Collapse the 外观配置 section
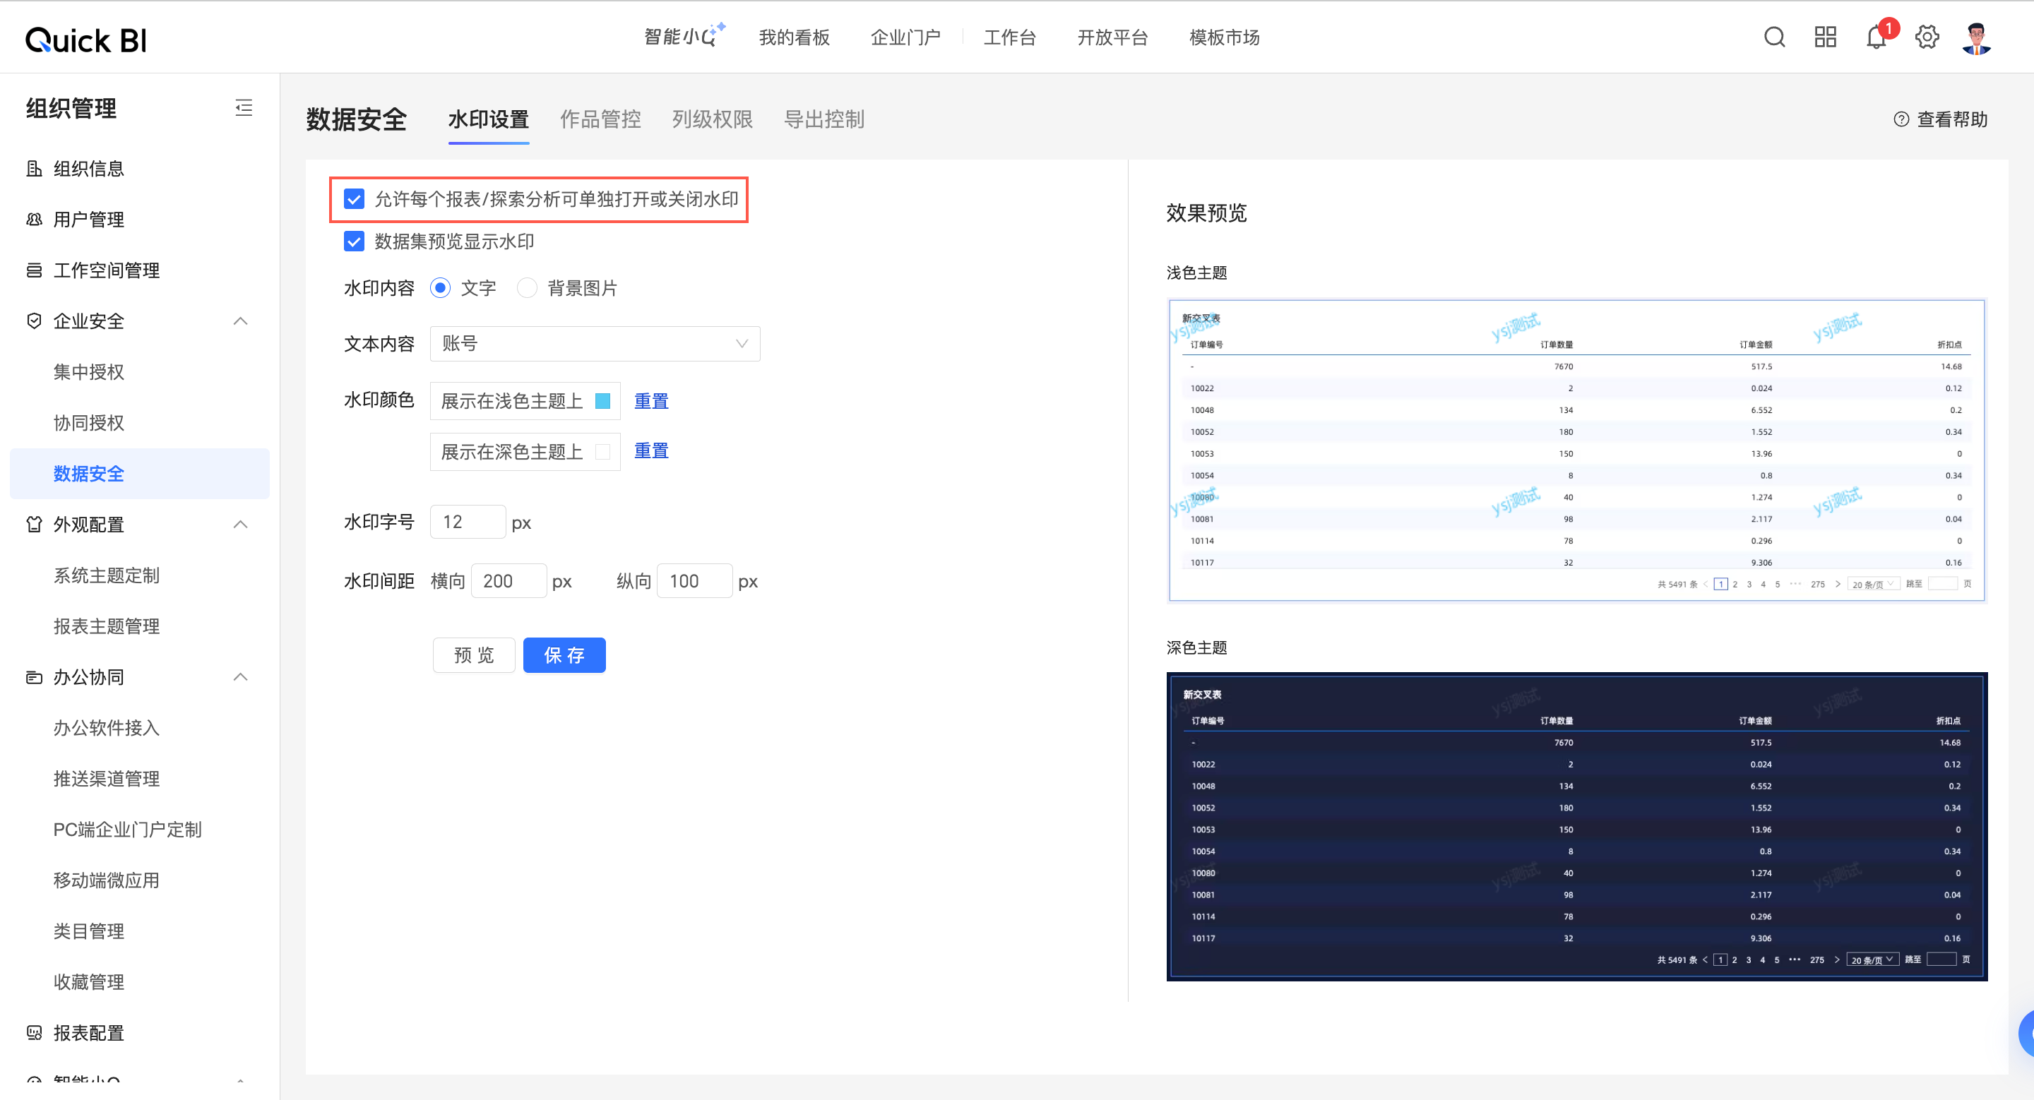 point(240,525)
